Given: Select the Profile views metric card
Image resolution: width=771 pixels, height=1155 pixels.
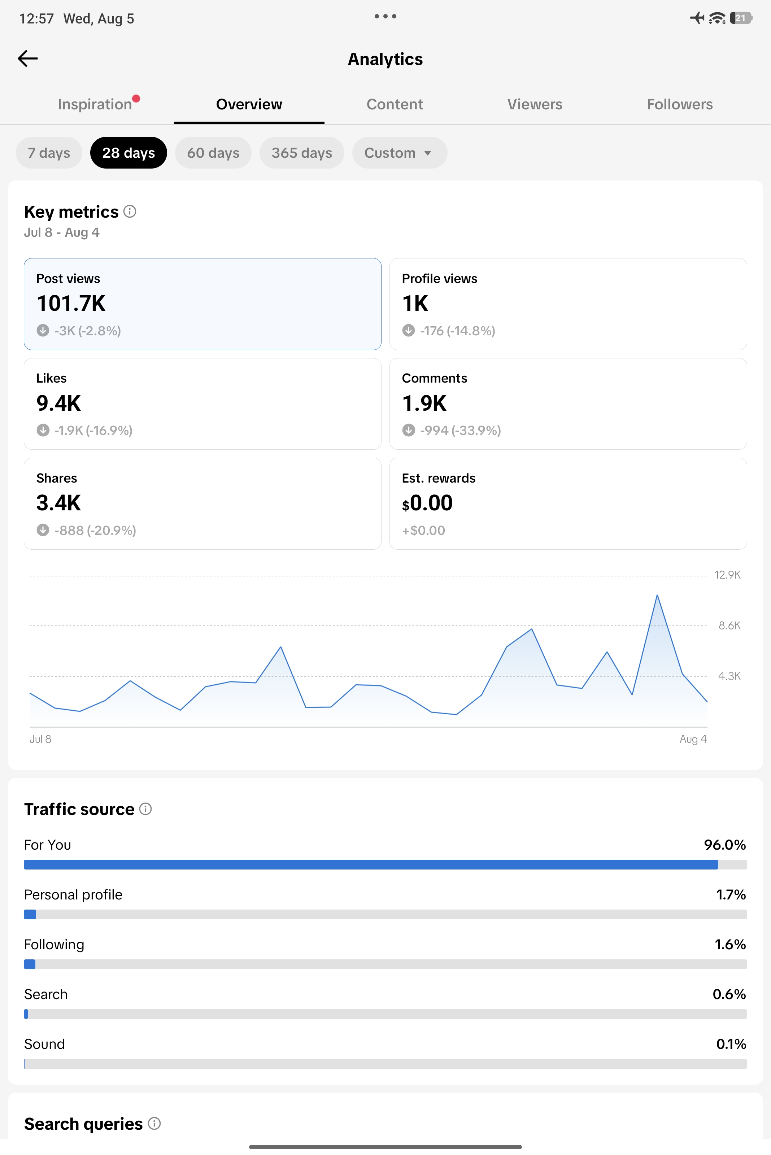Looking at the screenshot, I should 568,304.
